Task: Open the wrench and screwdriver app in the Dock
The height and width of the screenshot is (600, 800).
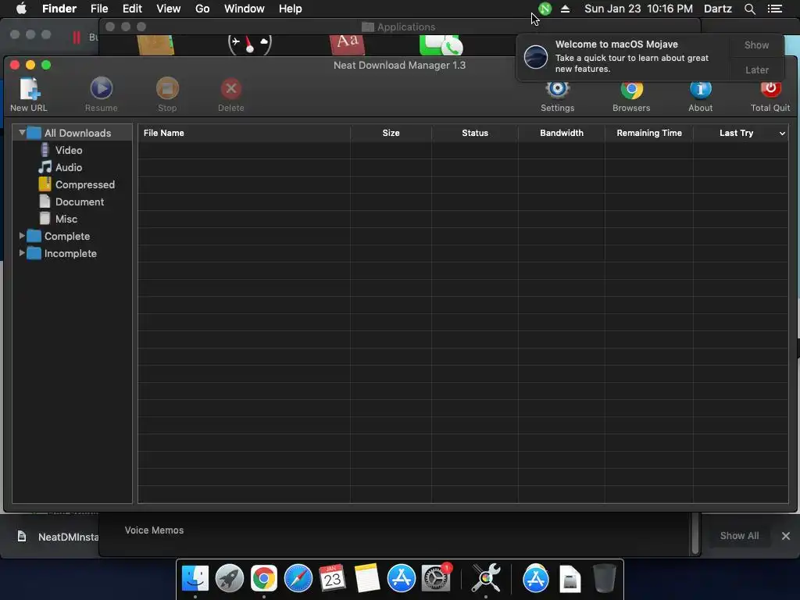Action: click(486, 578)
